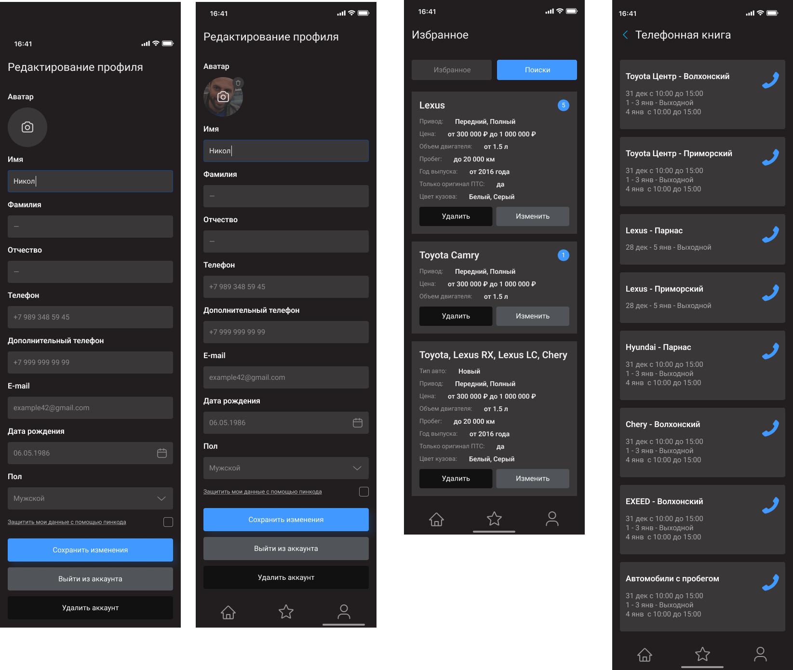Delete the Toyota, Lexus RX, Lexus LC, Chery search
The width and height of the screenshot is (793, 670).
(x=456, y=479)
